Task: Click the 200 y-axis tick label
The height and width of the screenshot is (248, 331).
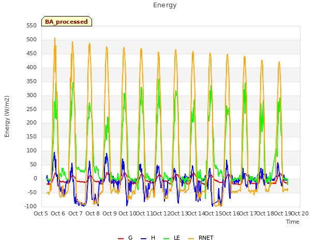Action: (32, 123)
